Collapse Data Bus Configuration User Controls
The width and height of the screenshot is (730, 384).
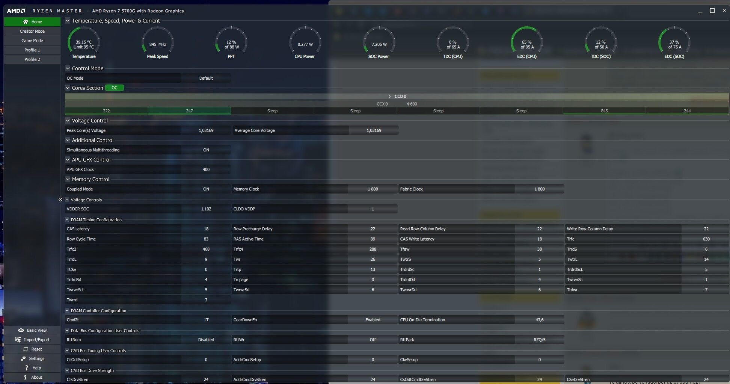(x=67, y=331)
